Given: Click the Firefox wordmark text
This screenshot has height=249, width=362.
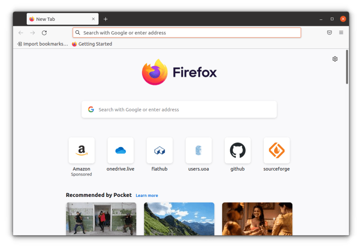Looking at the screenshot, I should (x=195, y=72).
